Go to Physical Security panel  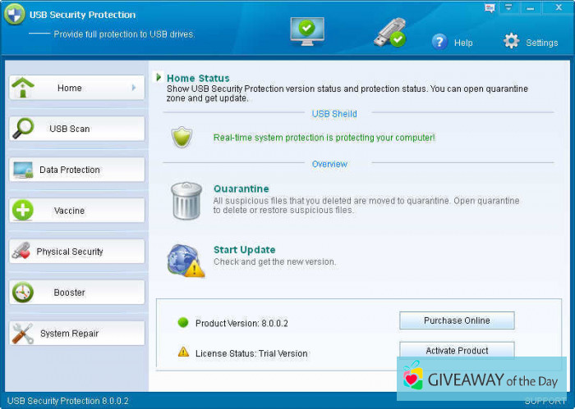(76, 252)
